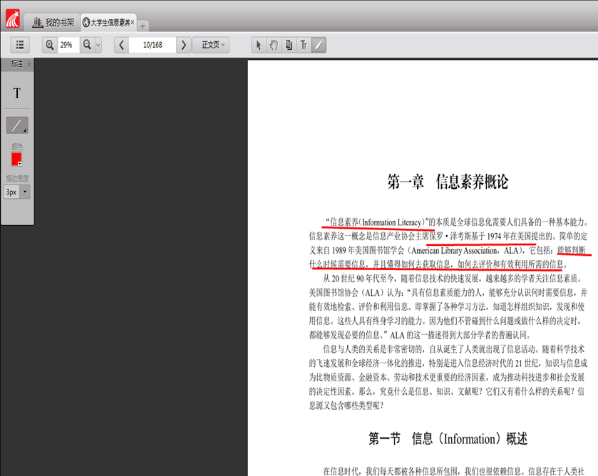This screenshot has width=598, height=476.
Task: Click the underlined text Information Literacy
Action: [x=391, y=222]
